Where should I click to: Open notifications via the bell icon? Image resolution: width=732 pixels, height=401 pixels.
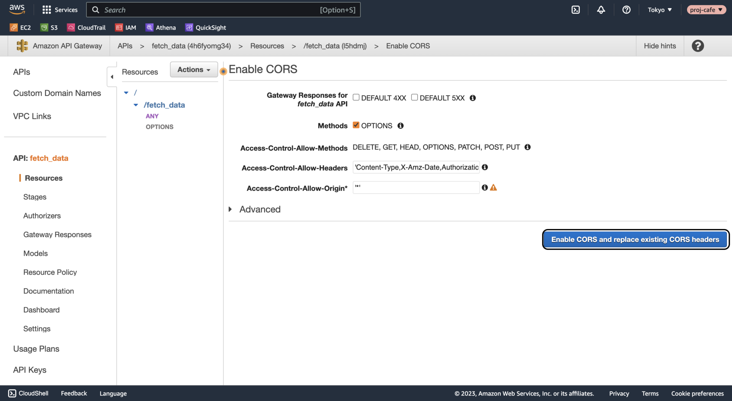point(601,10)
